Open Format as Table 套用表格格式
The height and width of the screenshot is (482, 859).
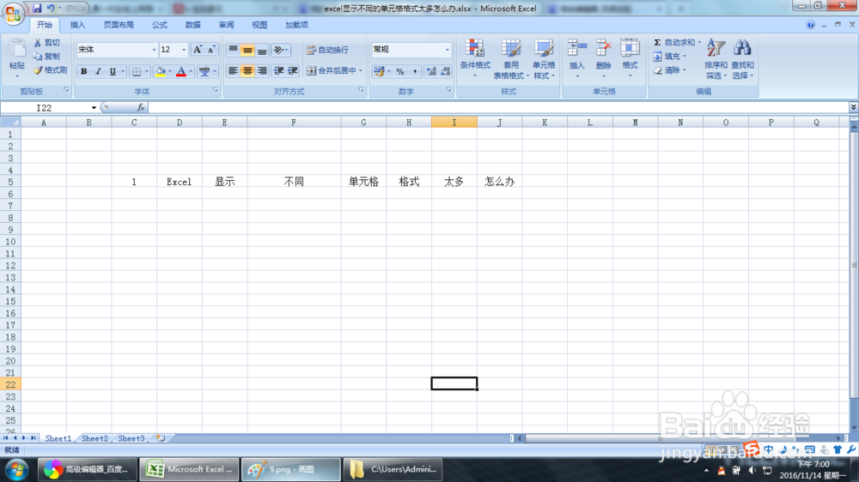pyautogui.click(x=510, y=58)
